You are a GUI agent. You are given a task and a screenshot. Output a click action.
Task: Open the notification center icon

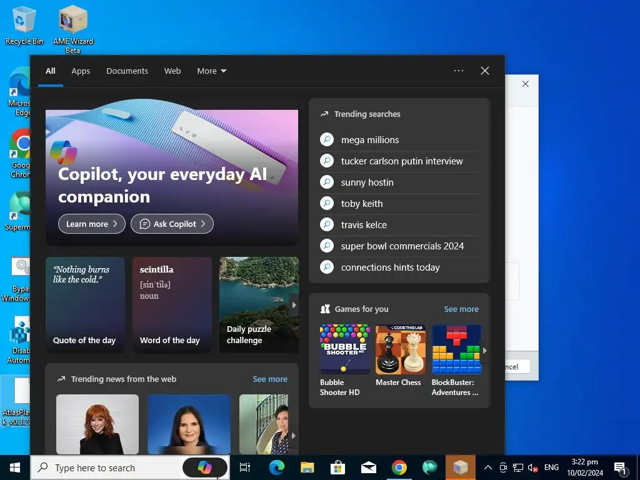click(x=620, y=468)
